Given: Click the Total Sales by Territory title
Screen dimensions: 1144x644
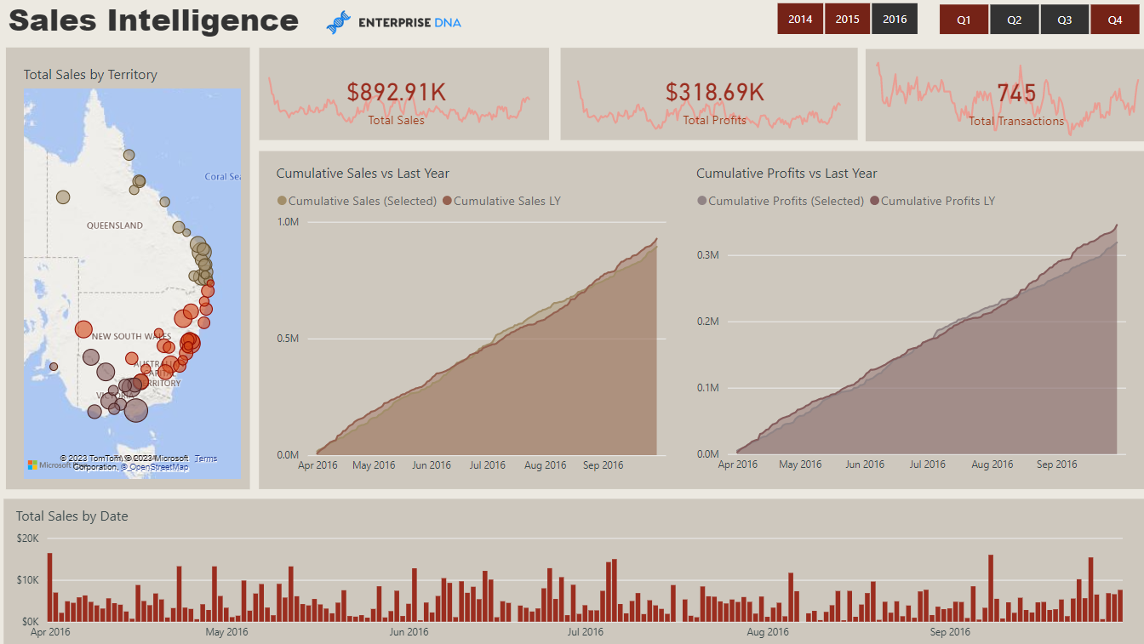Looking at the screenshot, I should [90, 75].
